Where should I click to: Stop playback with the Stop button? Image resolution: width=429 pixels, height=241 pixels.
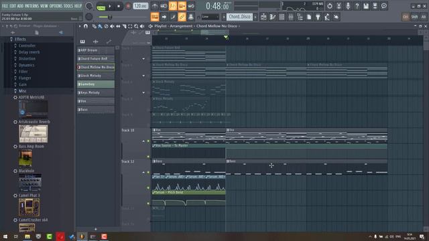click(x=119, y=6)
